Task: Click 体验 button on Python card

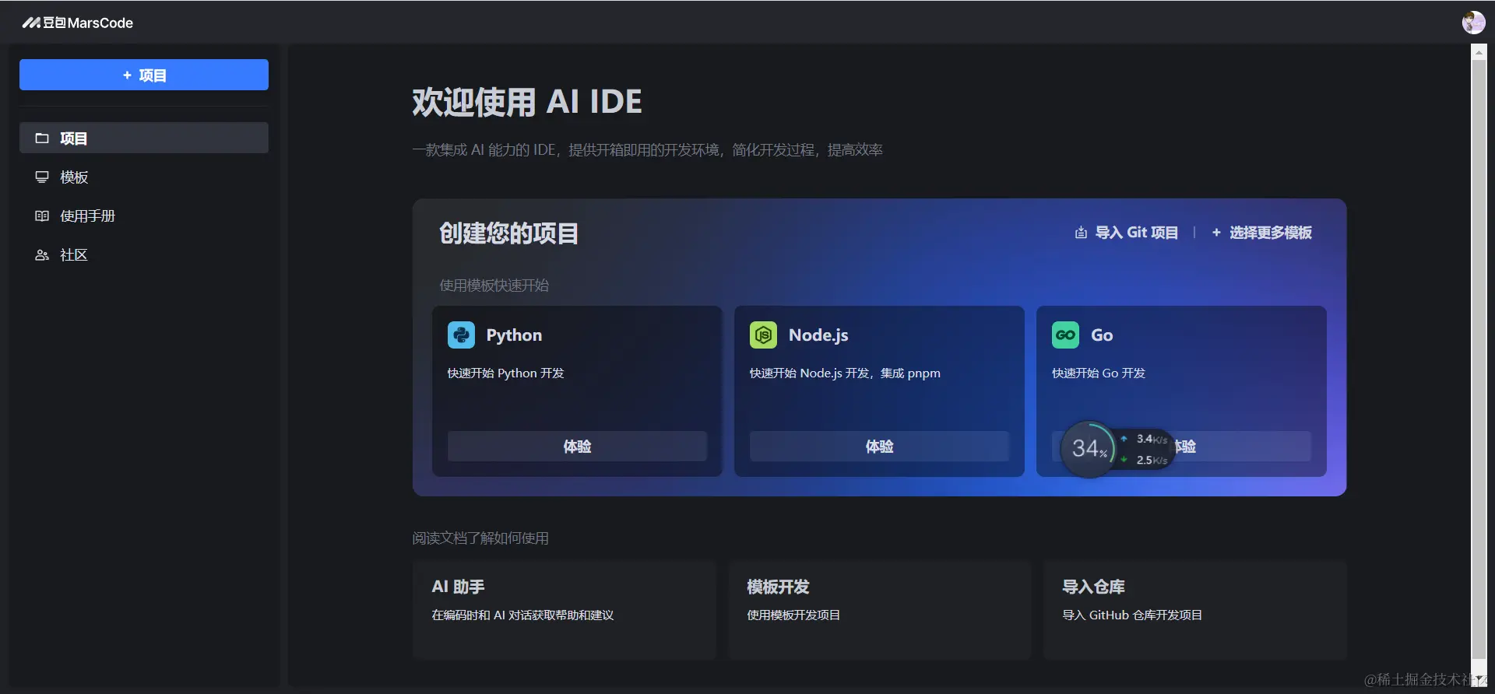Action: pos(577,447)
